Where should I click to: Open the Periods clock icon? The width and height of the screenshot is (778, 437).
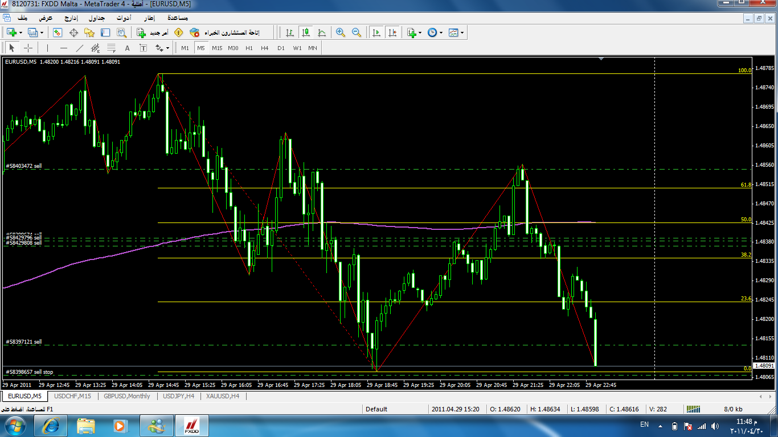coord(432,33)
